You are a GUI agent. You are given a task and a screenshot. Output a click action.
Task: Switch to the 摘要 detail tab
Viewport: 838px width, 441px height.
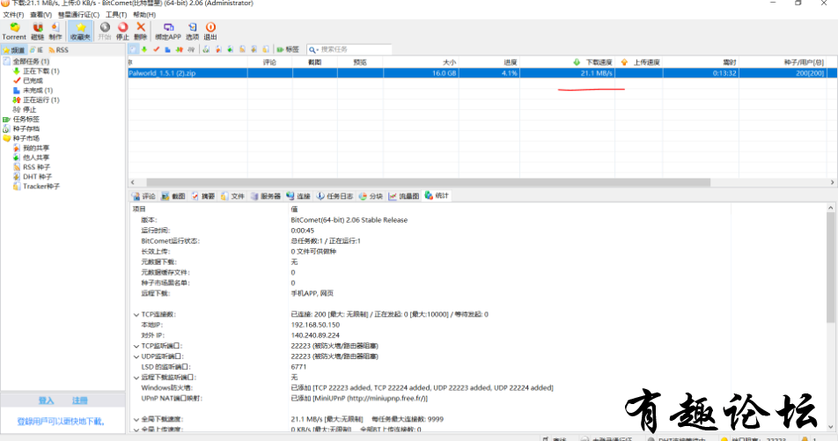[x=203, y=196]
